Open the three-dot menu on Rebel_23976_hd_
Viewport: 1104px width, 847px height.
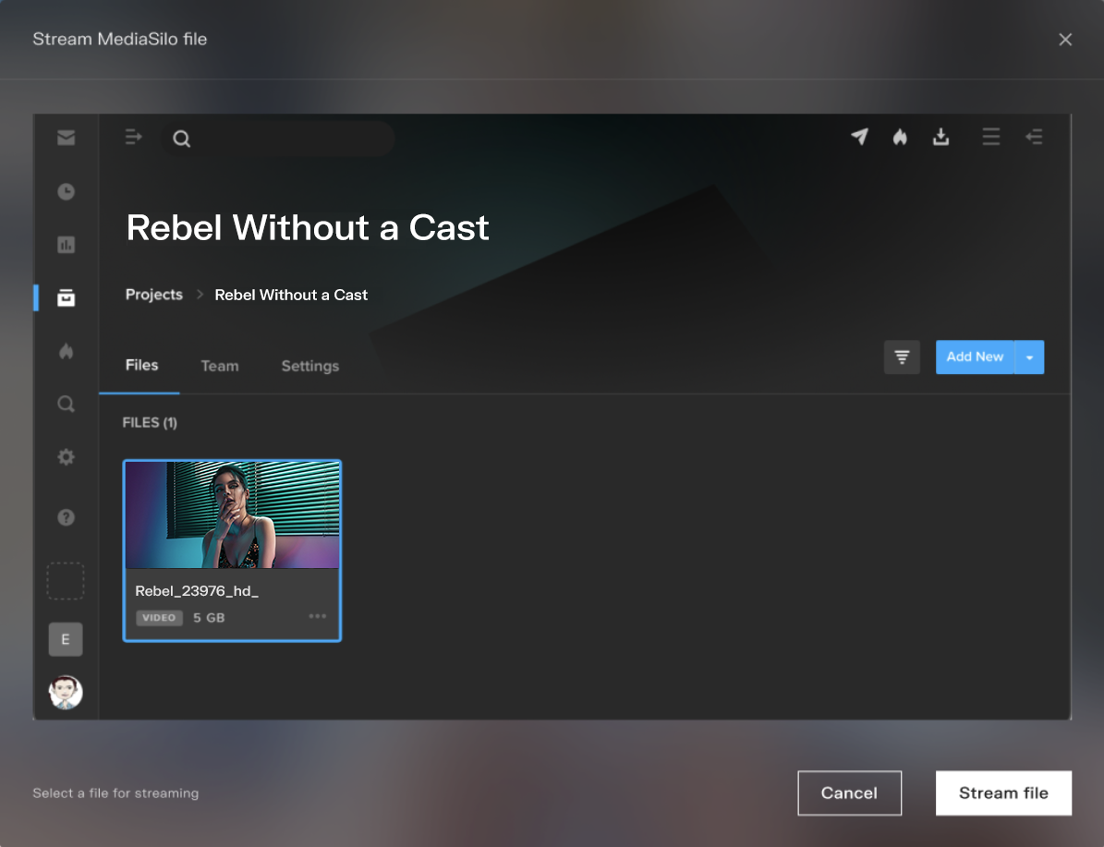[318, 616]
